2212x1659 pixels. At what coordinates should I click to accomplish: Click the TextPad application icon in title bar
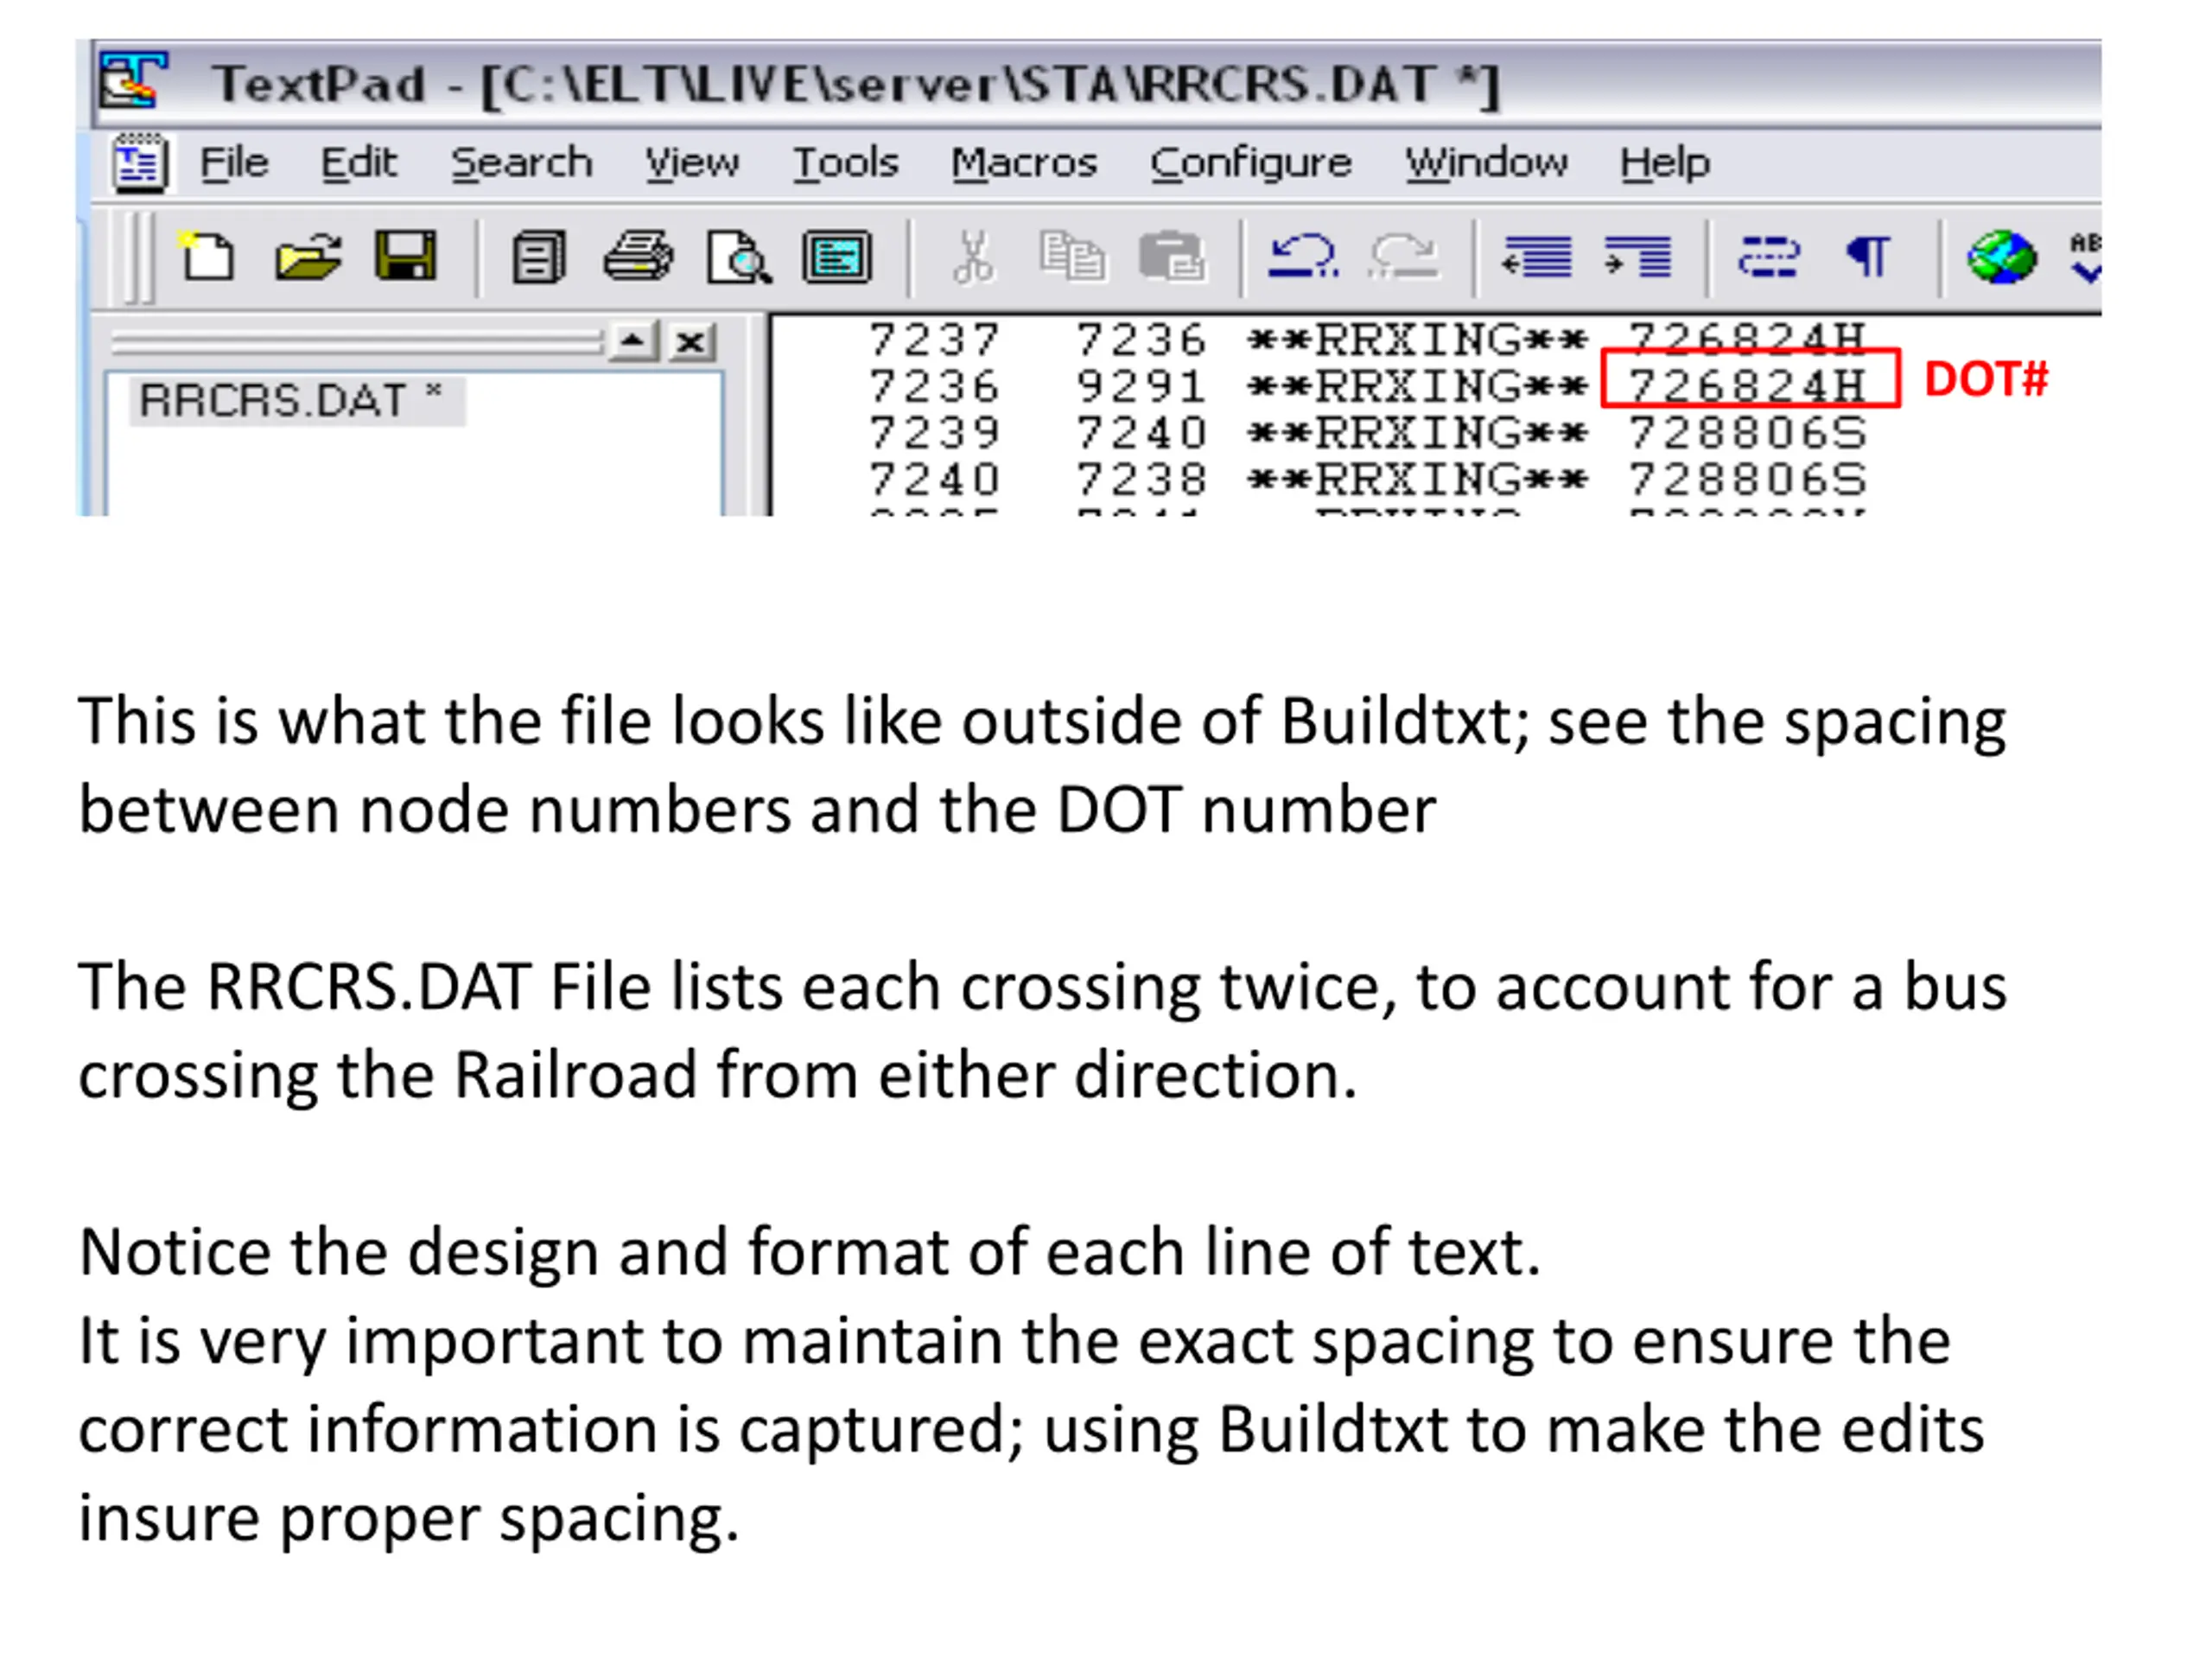click(132, 80)
